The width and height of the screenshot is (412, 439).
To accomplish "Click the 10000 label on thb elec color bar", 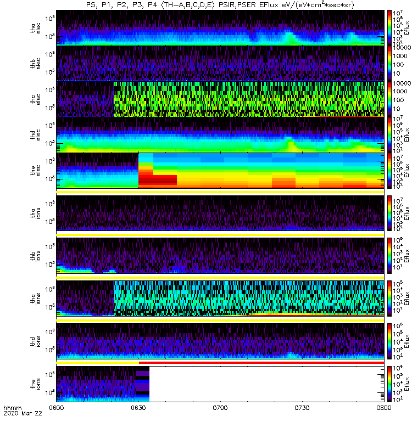I will [402, 48].
